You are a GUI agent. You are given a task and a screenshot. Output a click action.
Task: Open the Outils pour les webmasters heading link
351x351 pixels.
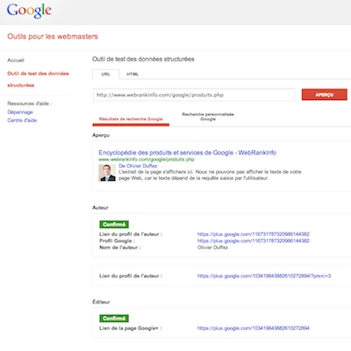[53, 37]
